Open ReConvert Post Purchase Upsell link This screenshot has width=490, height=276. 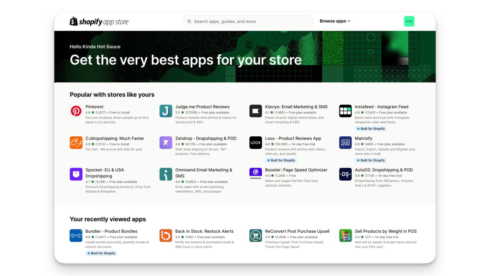point(297,231)
